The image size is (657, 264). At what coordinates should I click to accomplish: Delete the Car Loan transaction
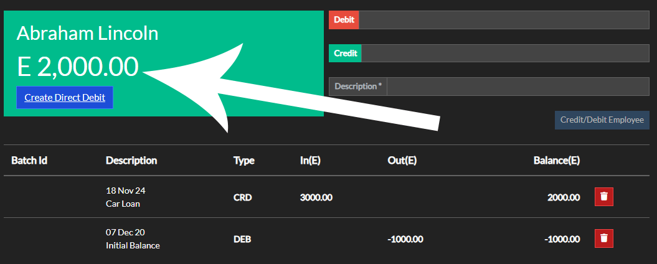[603, 197]
